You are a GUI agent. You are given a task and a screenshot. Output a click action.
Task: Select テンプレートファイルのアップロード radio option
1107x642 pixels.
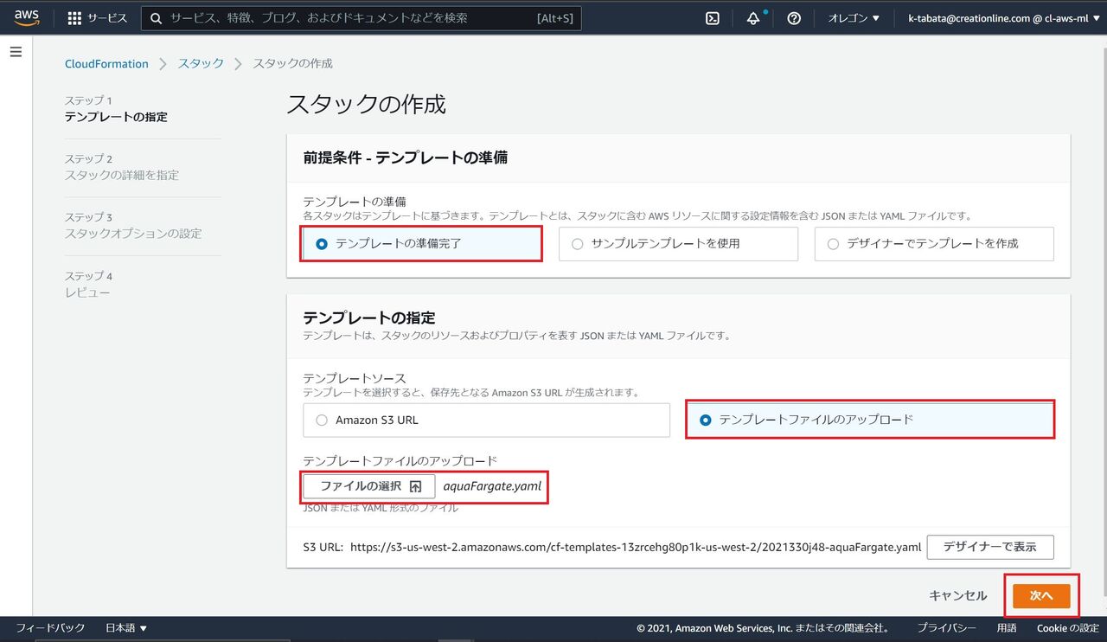(x=870, y=420)
